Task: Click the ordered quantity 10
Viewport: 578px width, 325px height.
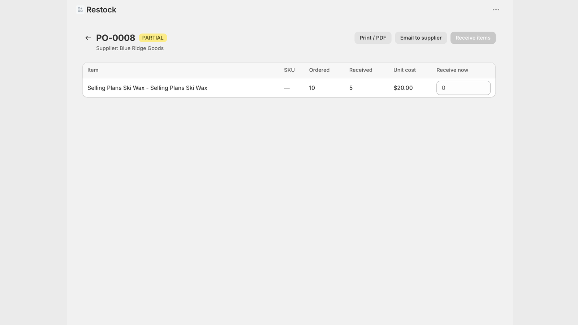Action: pos(312,88)
